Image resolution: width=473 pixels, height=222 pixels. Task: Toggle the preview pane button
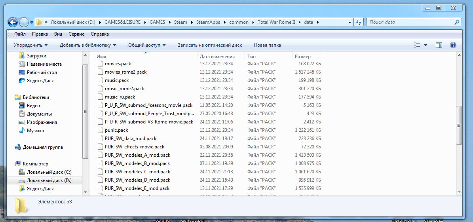[x=439, y=45]
